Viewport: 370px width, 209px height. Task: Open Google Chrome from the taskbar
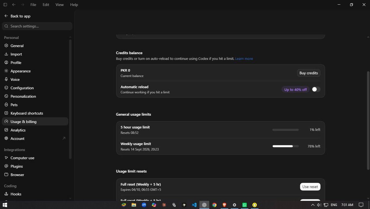[x=214, y=205]
